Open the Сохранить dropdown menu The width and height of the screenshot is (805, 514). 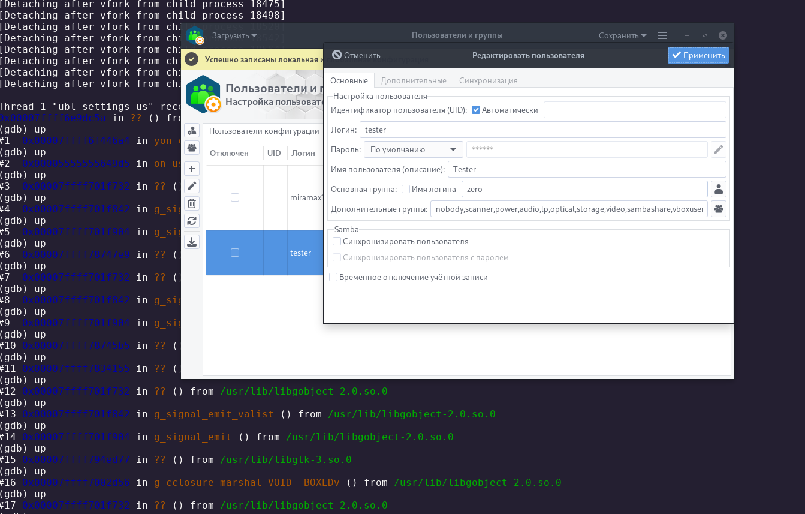(x=623, y=35)
